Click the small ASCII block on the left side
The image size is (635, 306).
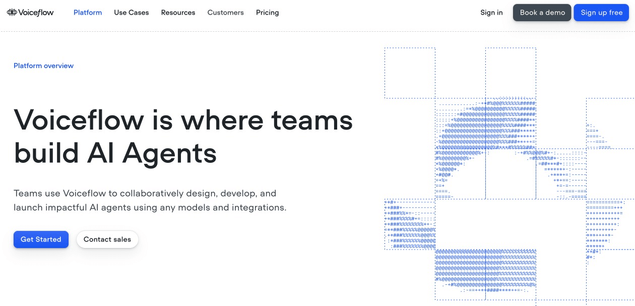coord(409,224)
